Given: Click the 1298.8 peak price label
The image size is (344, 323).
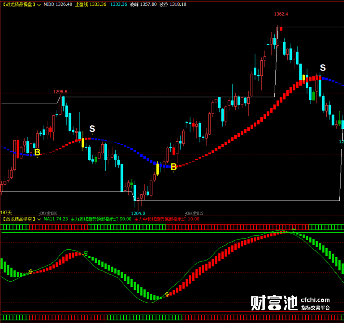Looking at the screenshot, I should [60, 92].
